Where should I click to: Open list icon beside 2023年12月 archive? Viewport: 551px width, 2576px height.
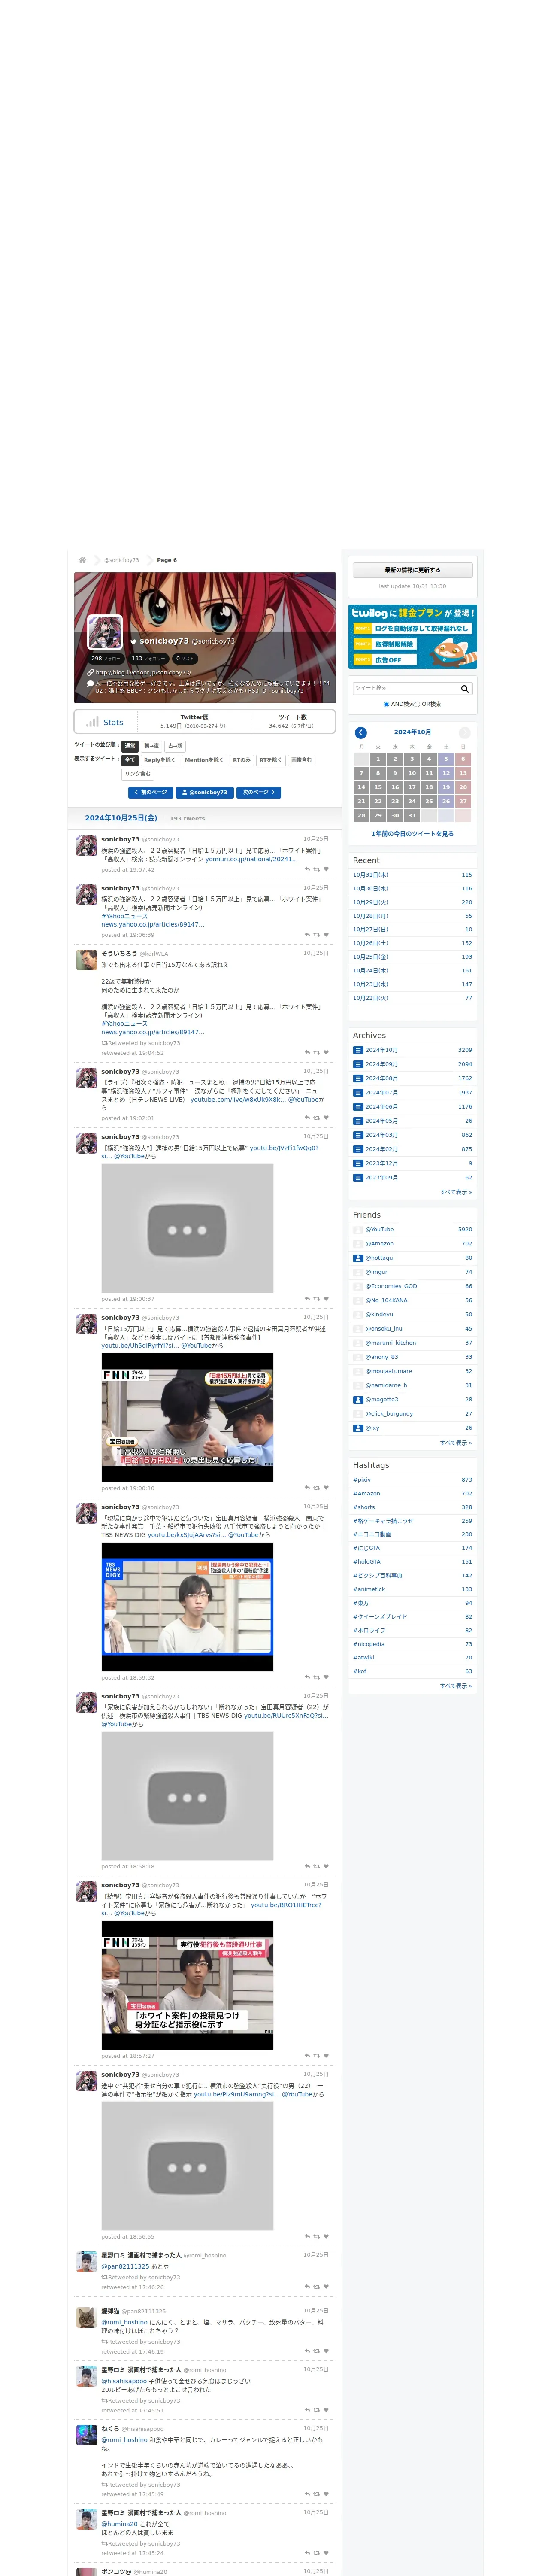pyautogui.click(x=358, y=1163)
